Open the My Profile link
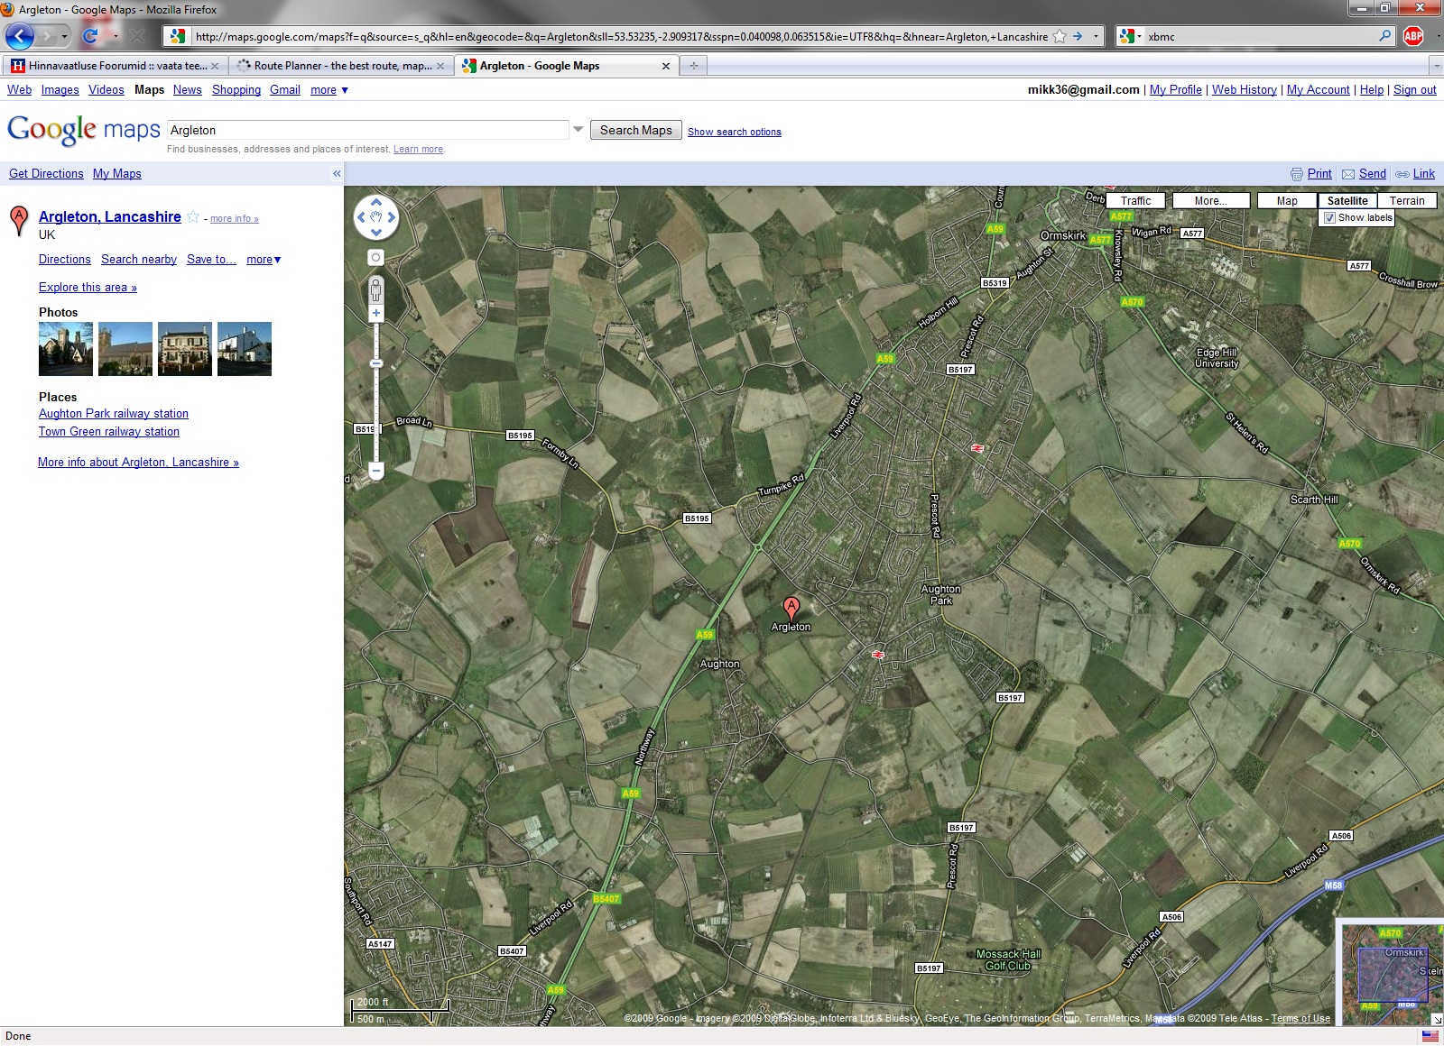 (1175, 90)
